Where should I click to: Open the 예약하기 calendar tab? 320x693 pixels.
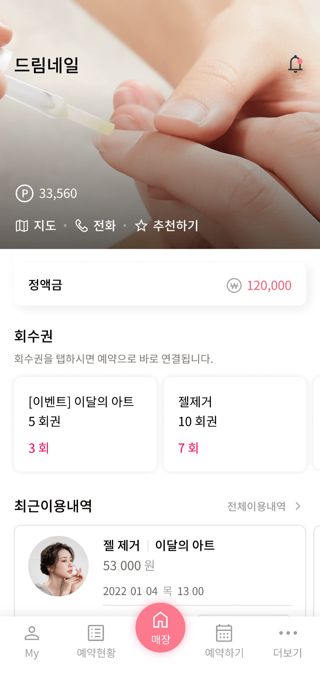[224, 641]
